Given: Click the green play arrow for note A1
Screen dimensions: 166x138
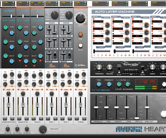Looking at the screenshot, I should pyautogui.click(x=107, y=5).
